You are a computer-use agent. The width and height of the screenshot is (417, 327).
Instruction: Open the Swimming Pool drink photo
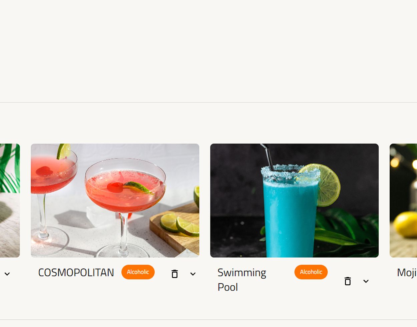294,201
